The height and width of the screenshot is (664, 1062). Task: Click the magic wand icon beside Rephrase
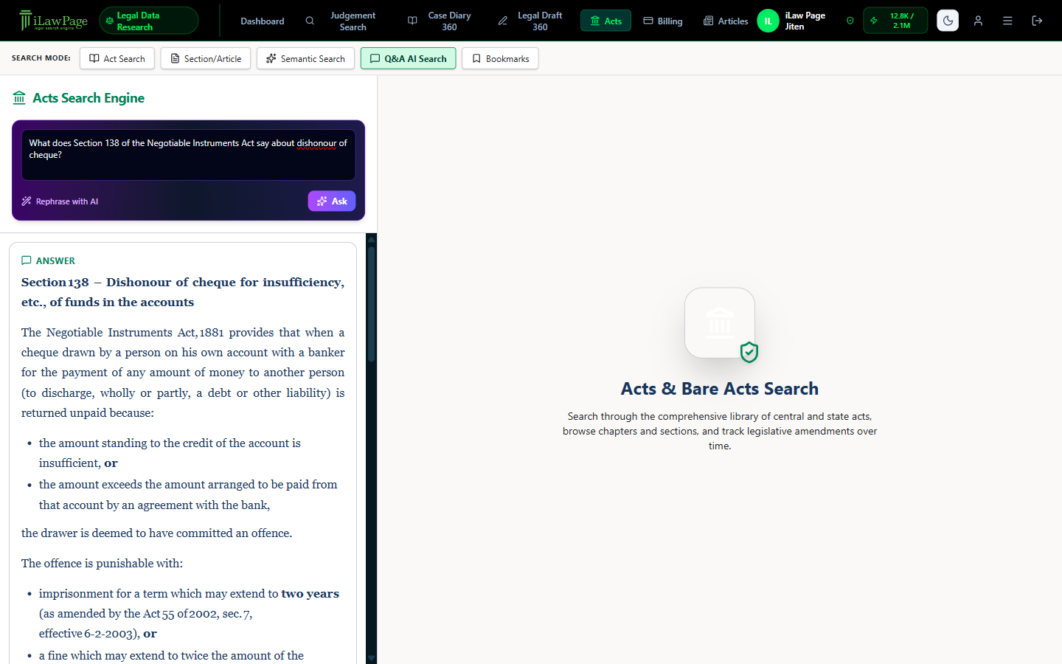pos(27,201)
